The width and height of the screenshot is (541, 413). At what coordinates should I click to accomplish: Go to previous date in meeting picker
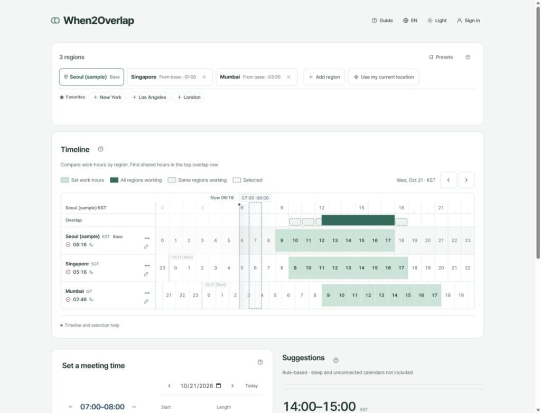point(169,386)
